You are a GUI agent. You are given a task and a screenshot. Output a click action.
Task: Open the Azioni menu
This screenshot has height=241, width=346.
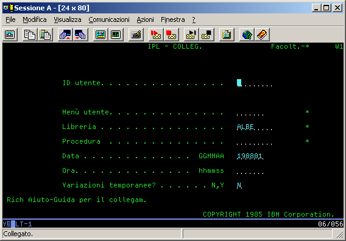tap(145, 19)
